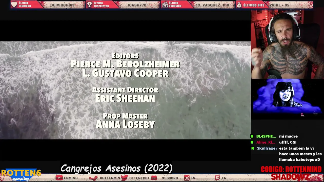324x182 pixels.
Task: Click the 'ÚLTIMOS BITS' label
Action: [254, 5]
